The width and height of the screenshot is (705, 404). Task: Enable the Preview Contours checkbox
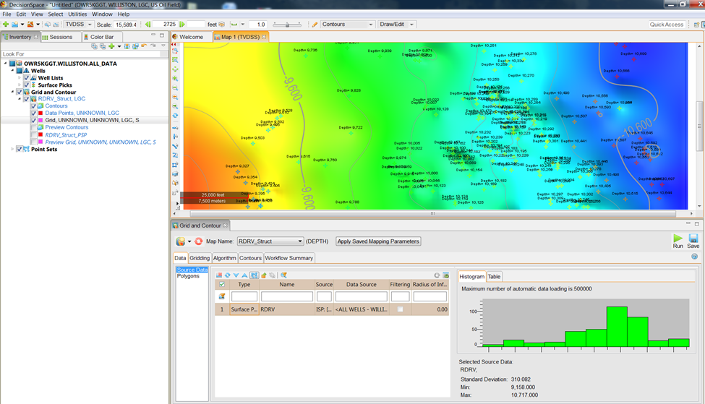pos(34,128)
